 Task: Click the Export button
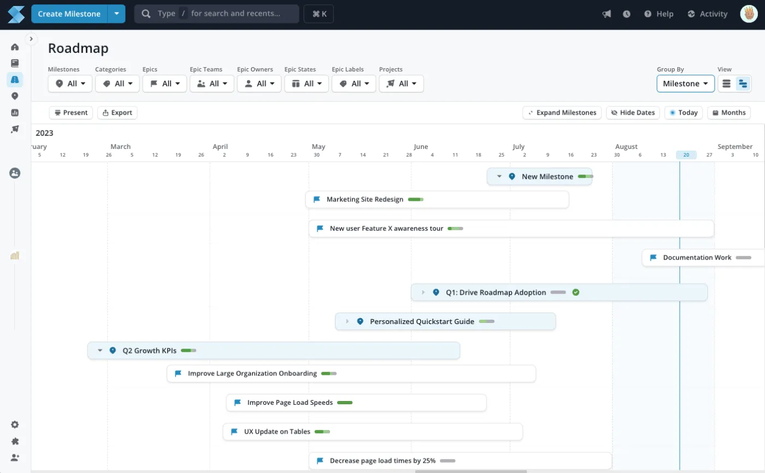pyautogui.click(x=117, y=112)
